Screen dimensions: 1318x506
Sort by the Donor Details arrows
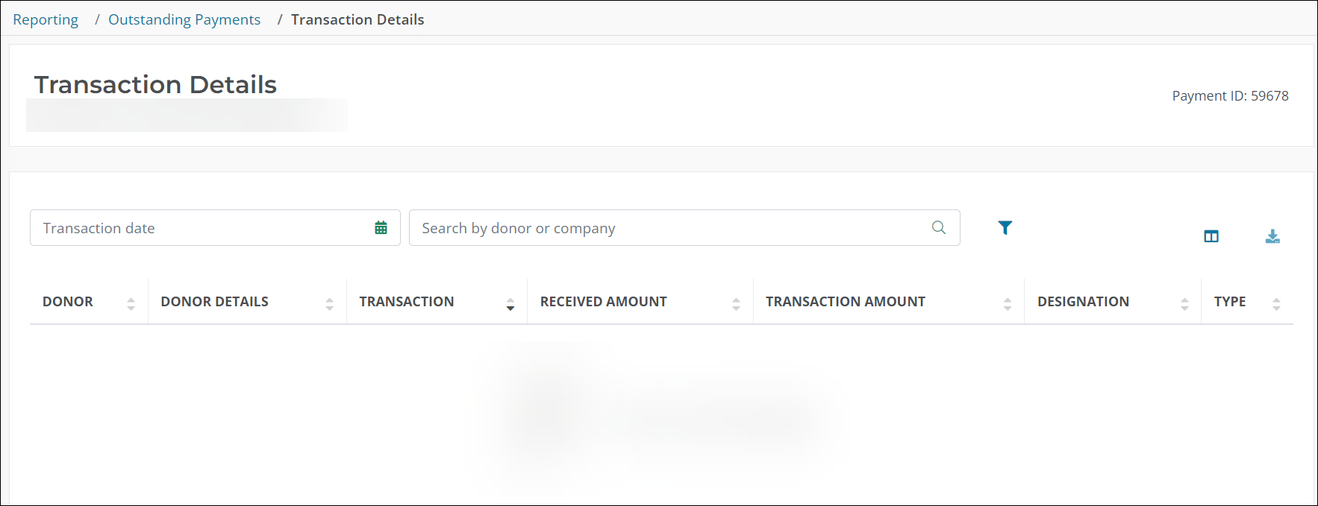click(x=329, y=303)
